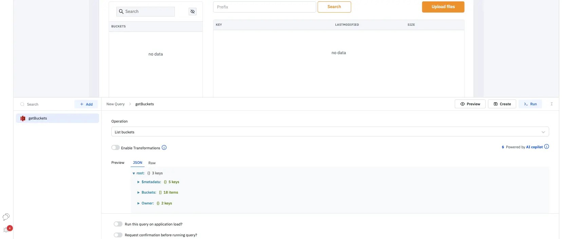Click the Preview query button
The image size is (562, 239).
click(x=470, y=104)
